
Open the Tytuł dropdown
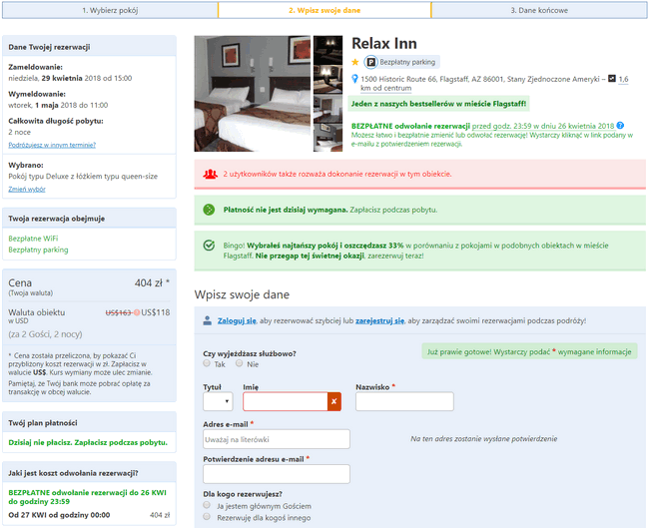pyautogui.click(x=218, y=401)
